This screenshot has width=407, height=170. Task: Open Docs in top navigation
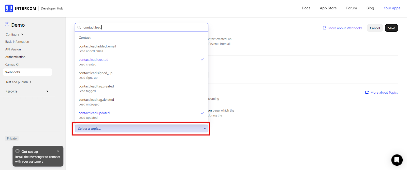click(x=306, y=8)
